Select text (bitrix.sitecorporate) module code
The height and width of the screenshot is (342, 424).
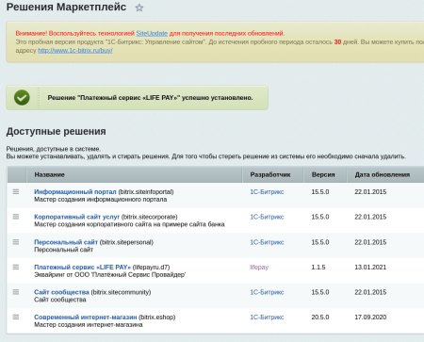click(x=149, y=217)
